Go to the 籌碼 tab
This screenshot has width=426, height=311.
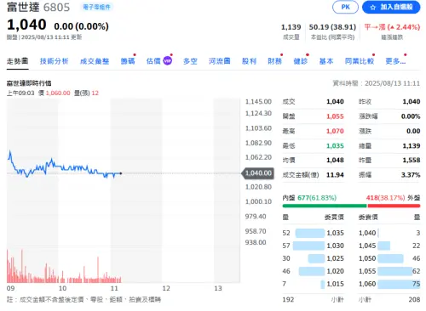[x=128, y=61]
